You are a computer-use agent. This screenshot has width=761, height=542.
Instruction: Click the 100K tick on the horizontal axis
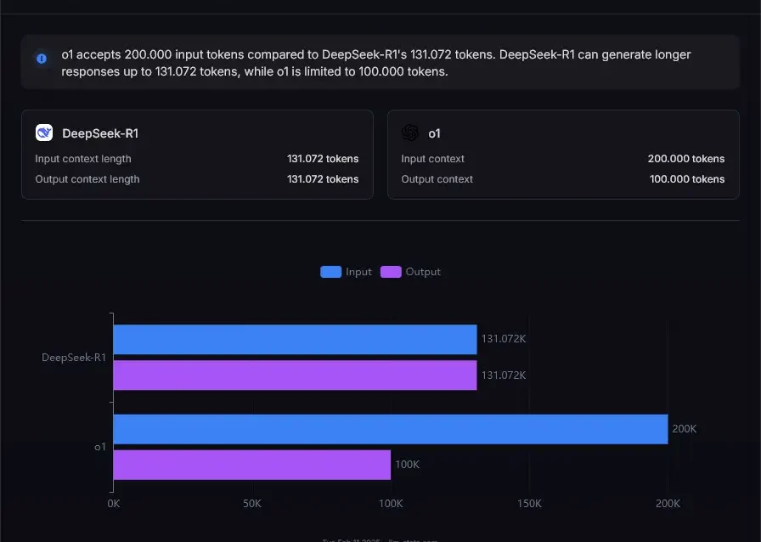click(x=391, y=504)
